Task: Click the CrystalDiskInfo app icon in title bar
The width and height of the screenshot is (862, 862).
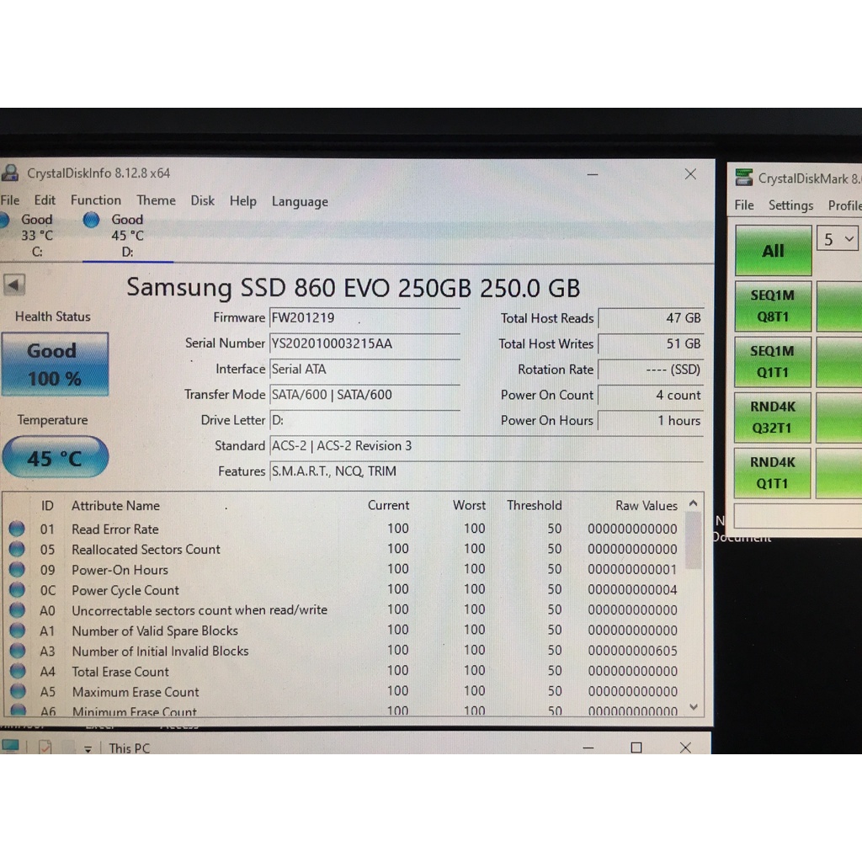Action: pyautogui.click(x=10, y=173)
